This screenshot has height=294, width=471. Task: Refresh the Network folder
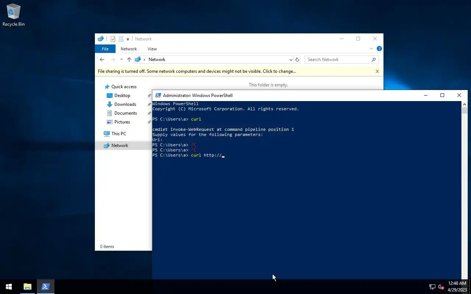[297, 60]
